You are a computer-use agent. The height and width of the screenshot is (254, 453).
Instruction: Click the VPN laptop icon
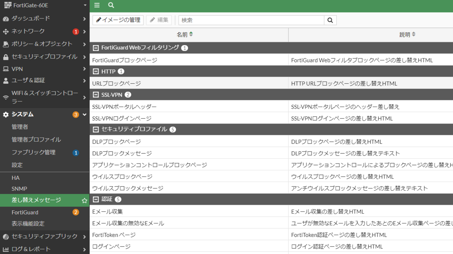click(6, 69)
